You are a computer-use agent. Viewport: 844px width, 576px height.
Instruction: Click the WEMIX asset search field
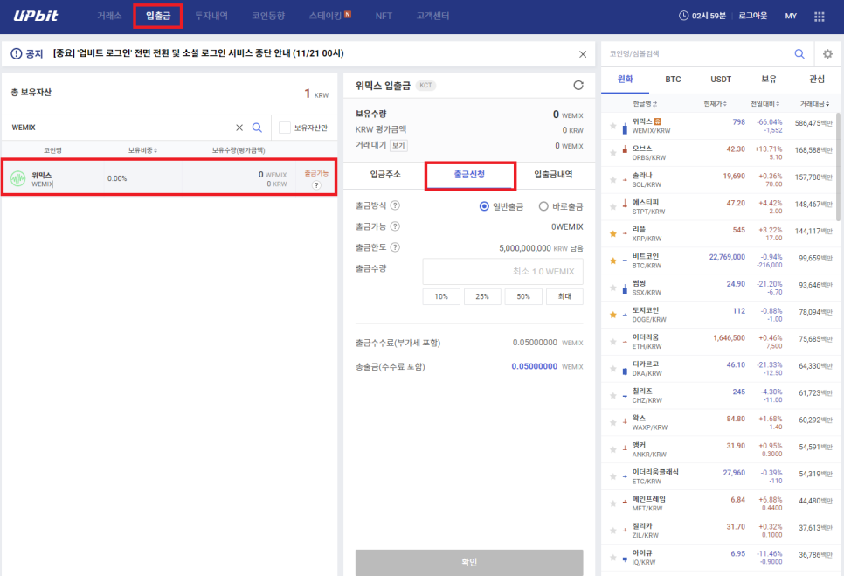pyautogui.click(x=121, y=128)
